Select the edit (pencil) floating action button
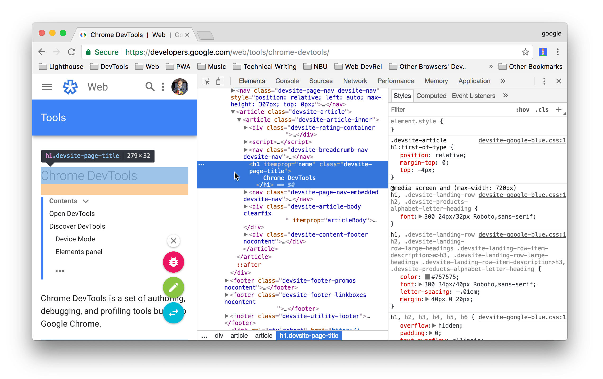The width and height of the screenshot is (603, 379). [x=173, y=286]
